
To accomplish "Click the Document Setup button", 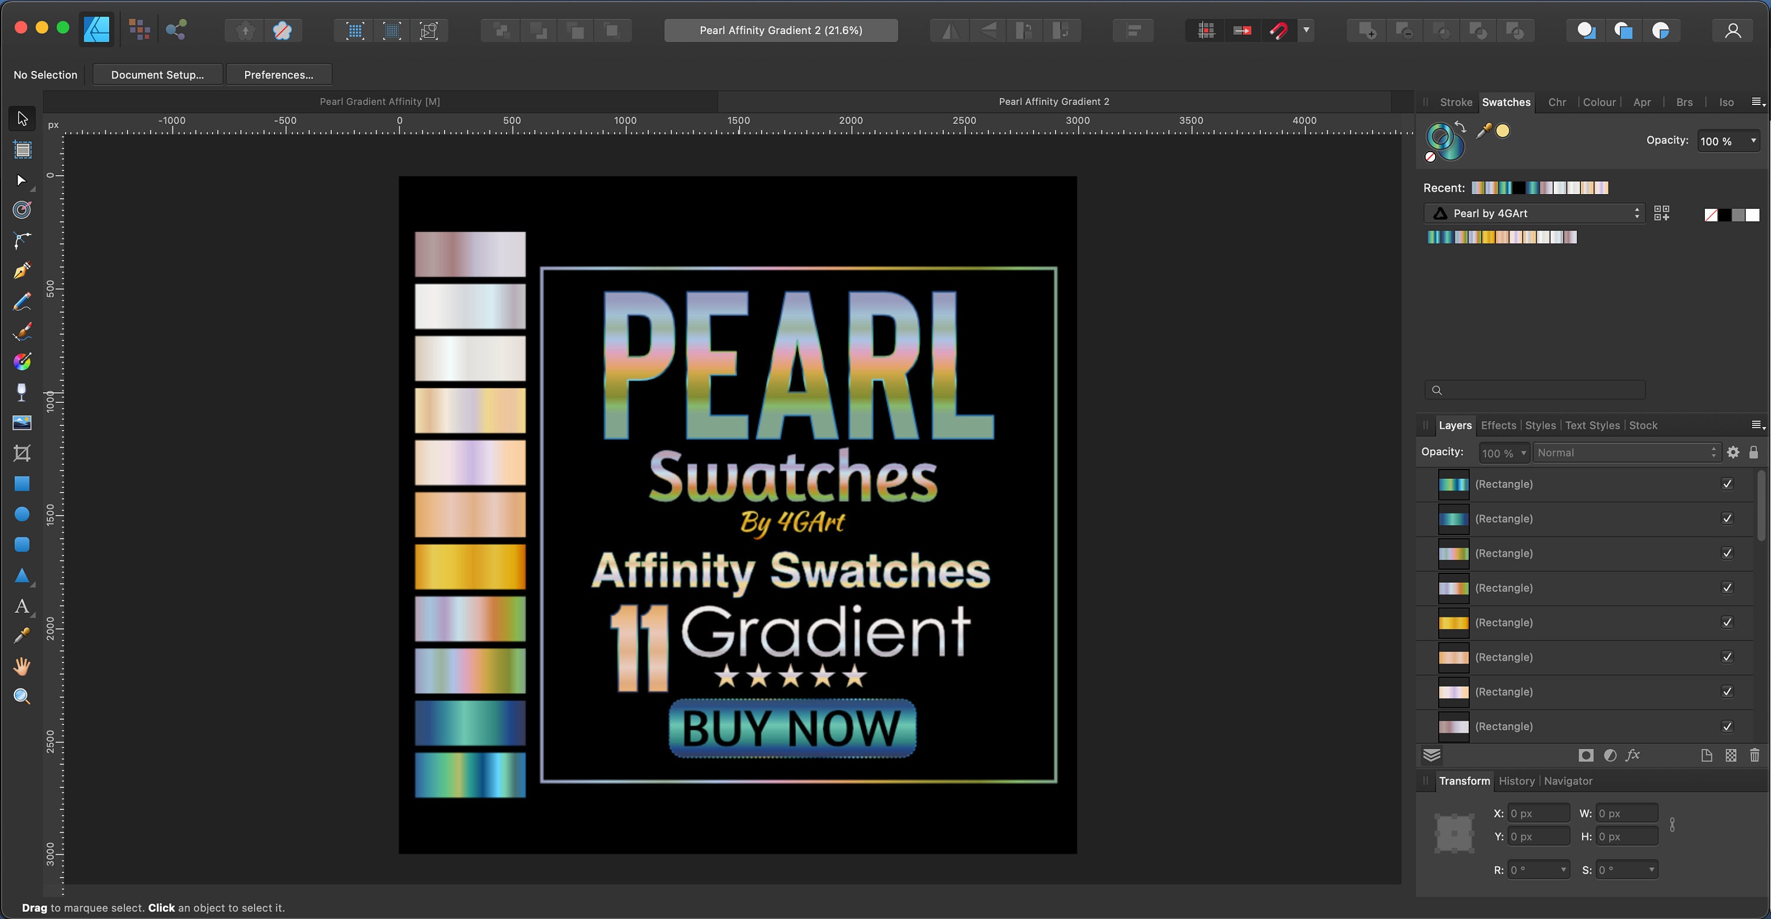I will pyautogui.click(x=158, y=74).
